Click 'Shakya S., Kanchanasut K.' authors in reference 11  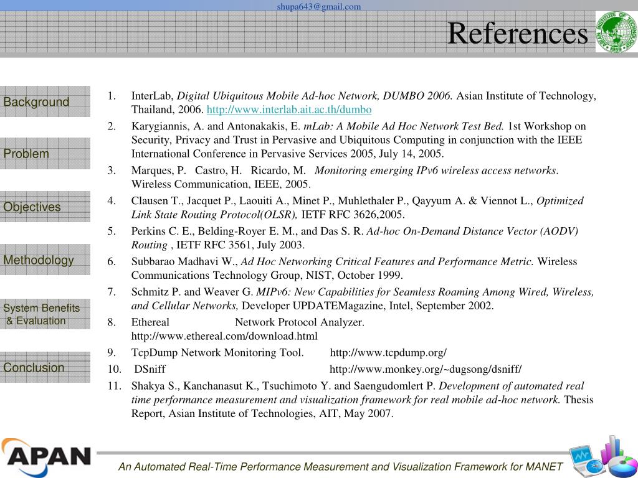point(195,386)
